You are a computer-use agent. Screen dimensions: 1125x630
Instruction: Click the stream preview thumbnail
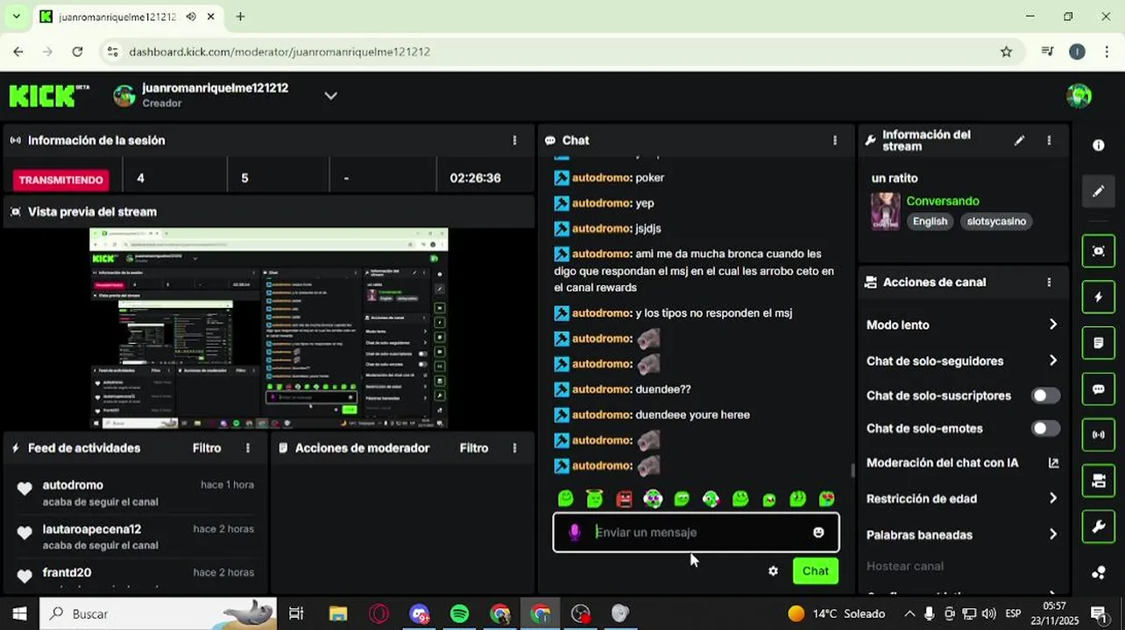268,328
